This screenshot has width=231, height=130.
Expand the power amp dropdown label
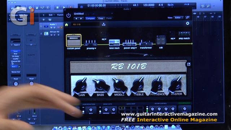pyautogui.click(x=130, y=48)
